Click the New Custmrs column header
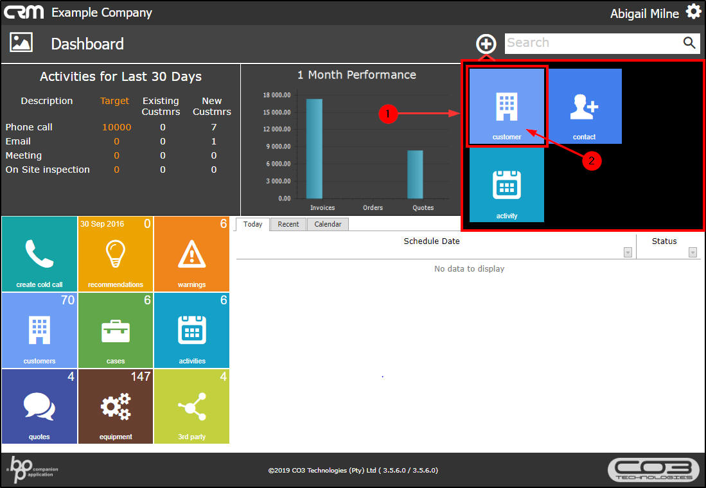This screenshot has width=706, height=488. point(211,106)
